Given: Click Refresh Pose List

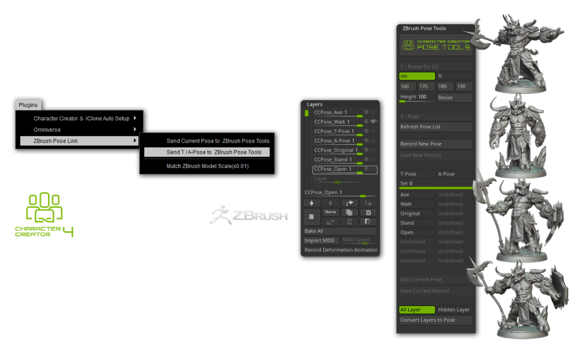Looking at the screenshot, I should [x=436, y=127].
